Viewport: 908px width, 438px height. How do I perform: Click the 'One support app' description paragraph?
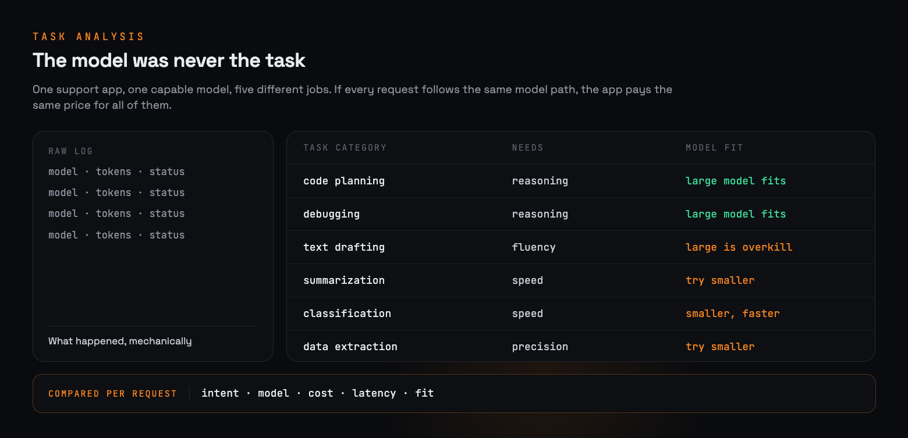point(353,98)
